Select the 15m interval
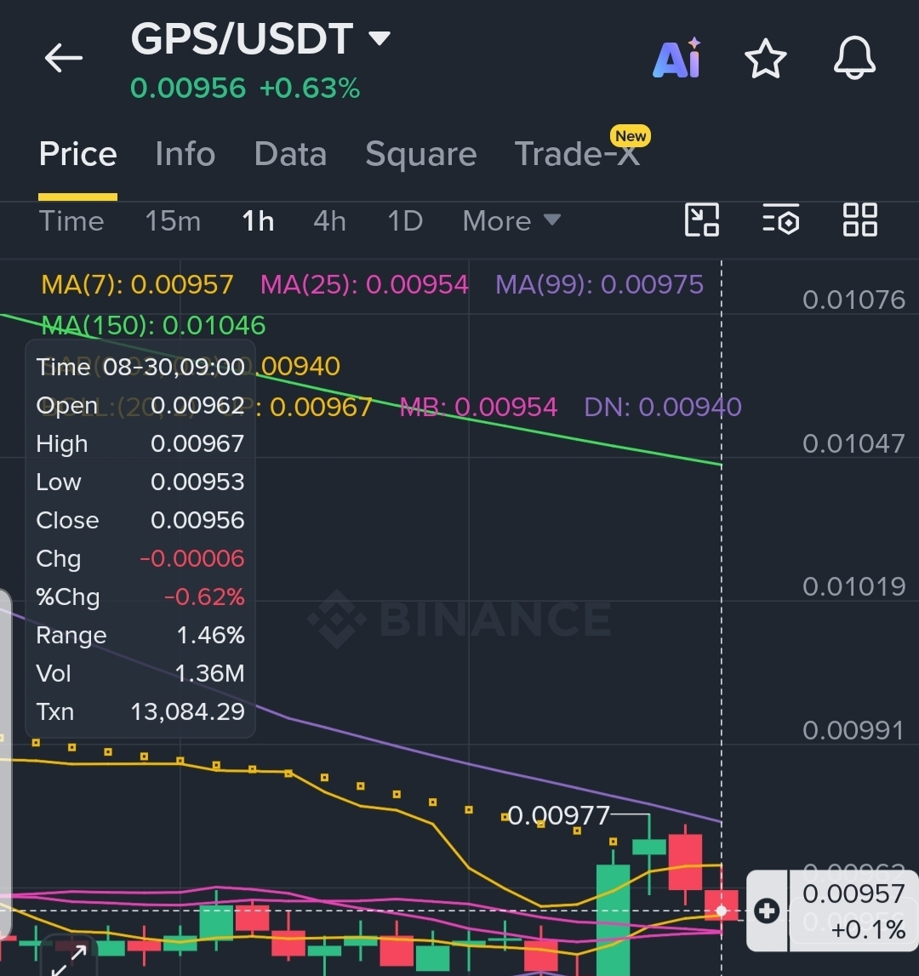 (173, 221)
